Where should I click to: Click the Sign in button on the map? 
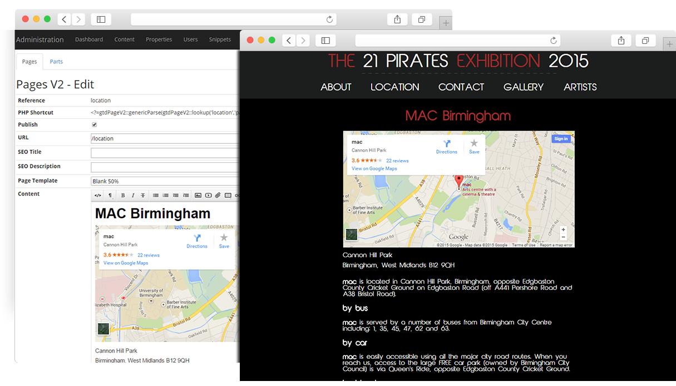pos(561,139)
